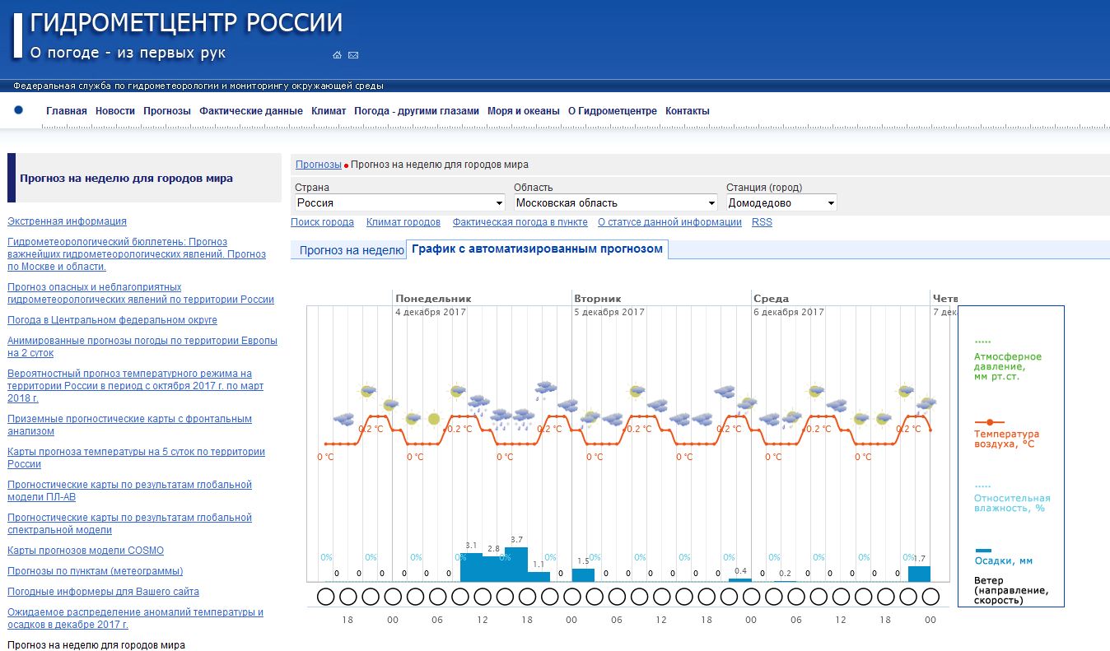The width and height of the screenshot is (1110, 651).
Task: Click the 3.1 precipitation value label
Action: pyautogui.click(x=471, y=546)
